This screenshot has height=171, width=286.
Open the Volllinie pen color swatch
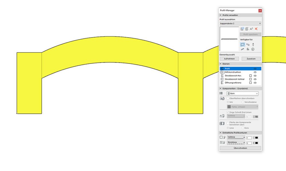click(x=256, y=138)
